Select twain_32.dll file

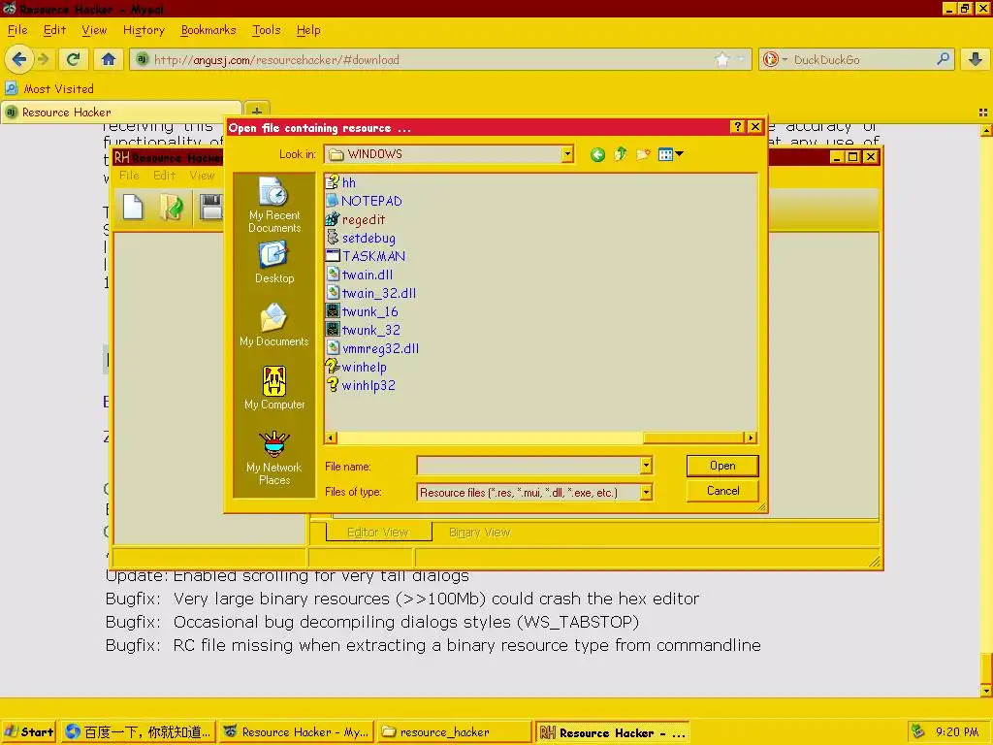(371, 293)
